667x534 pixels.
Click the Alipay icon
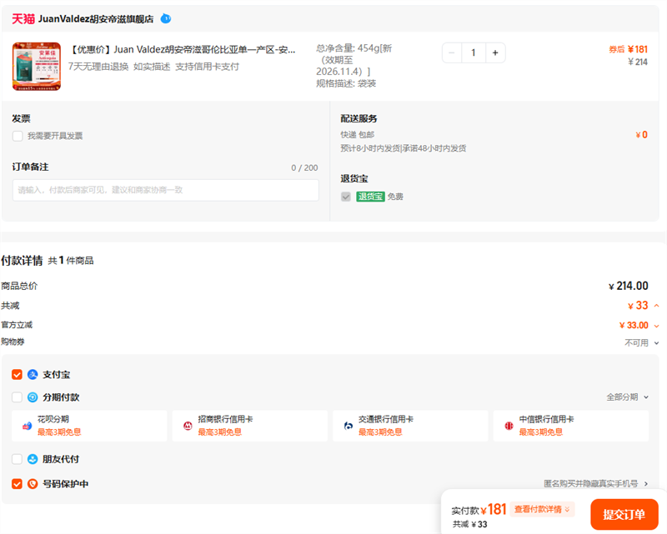pyautogui.click(x=33, y=375)
